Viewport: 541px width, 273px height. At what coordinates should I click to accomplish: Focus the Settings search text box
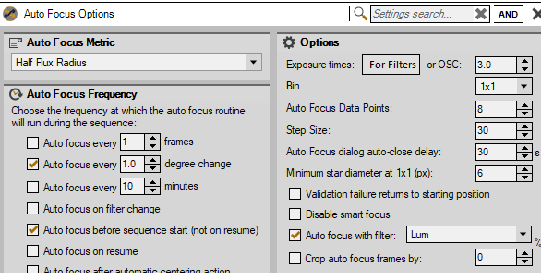(x=422, y=14)
